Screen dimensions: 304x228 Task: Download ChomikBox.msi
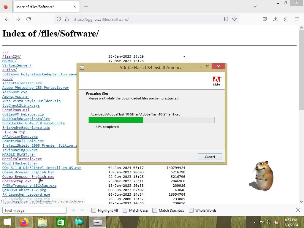pyautogui.click(x=16, y=110)
